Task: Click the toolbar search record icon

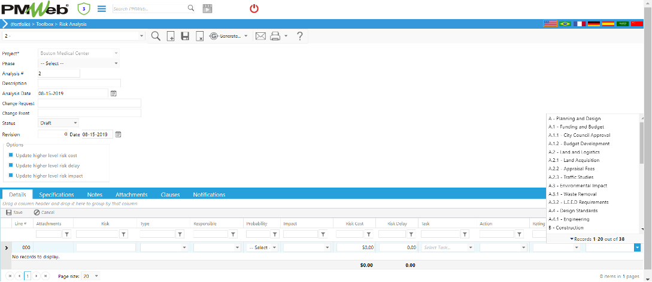Action: 156,36
